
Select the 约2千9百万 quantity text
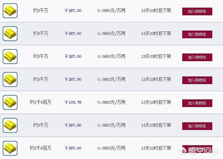pos(41,148)
